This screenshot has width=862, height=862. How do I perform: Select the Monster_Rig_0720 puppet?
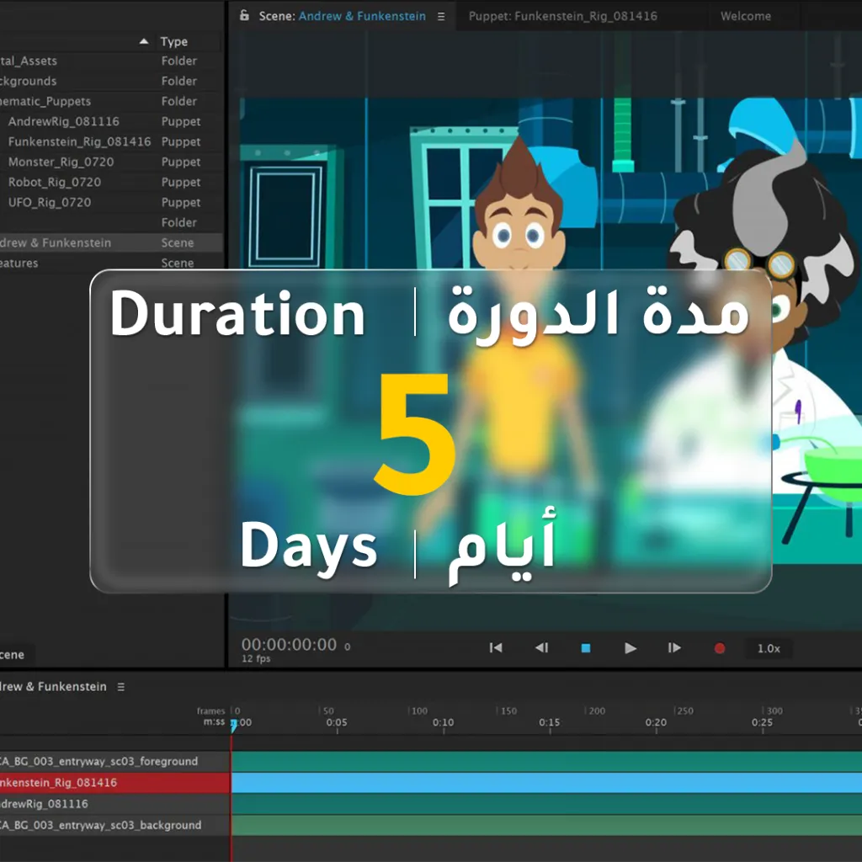click(111, 162)
